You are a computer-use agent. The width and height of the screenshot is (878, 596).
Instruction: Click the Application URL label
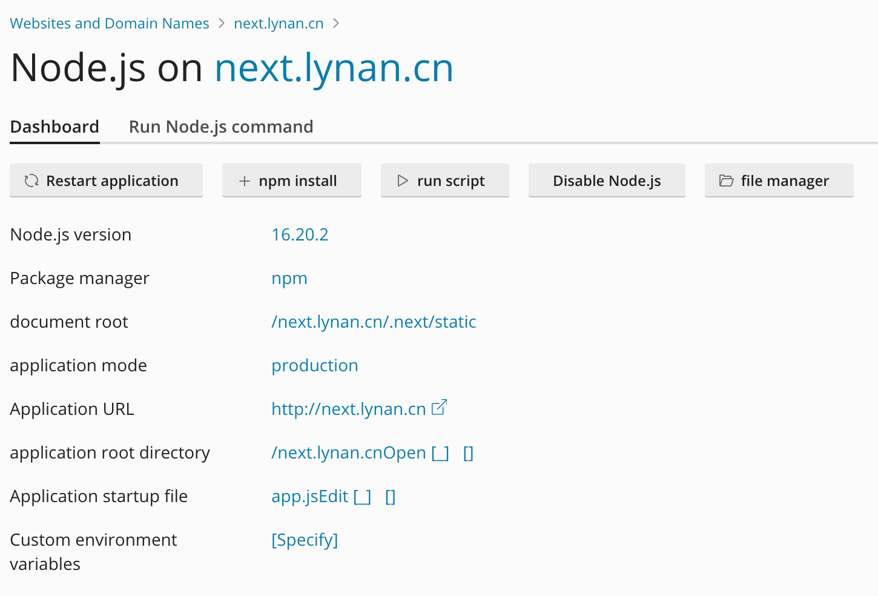point(72,409)
